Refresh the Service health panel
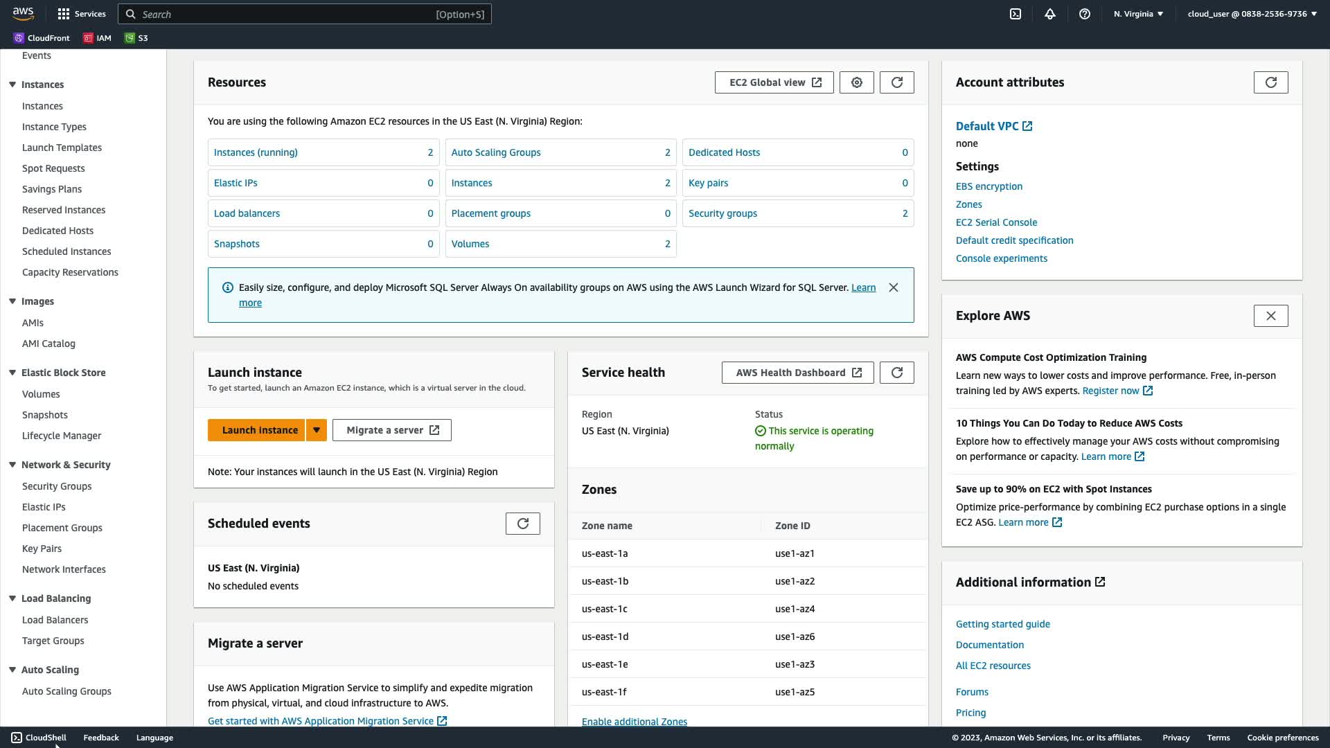The height and width of the screenshot is (748, 1330). click(897, 373)
